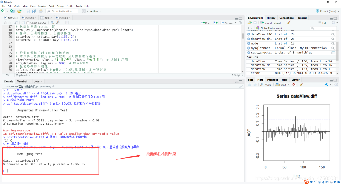
Task: Click the Print document icon
Action: click(x=41, y=11)
